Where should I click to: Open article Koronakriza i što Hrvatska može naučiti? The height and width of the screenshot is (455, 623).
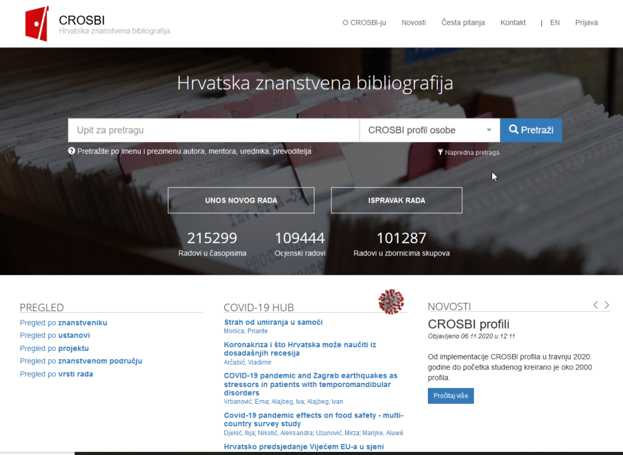[x=300, y=349]
